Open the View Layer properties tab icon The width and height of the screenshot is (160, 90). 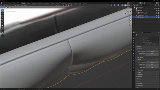point(133,43)
